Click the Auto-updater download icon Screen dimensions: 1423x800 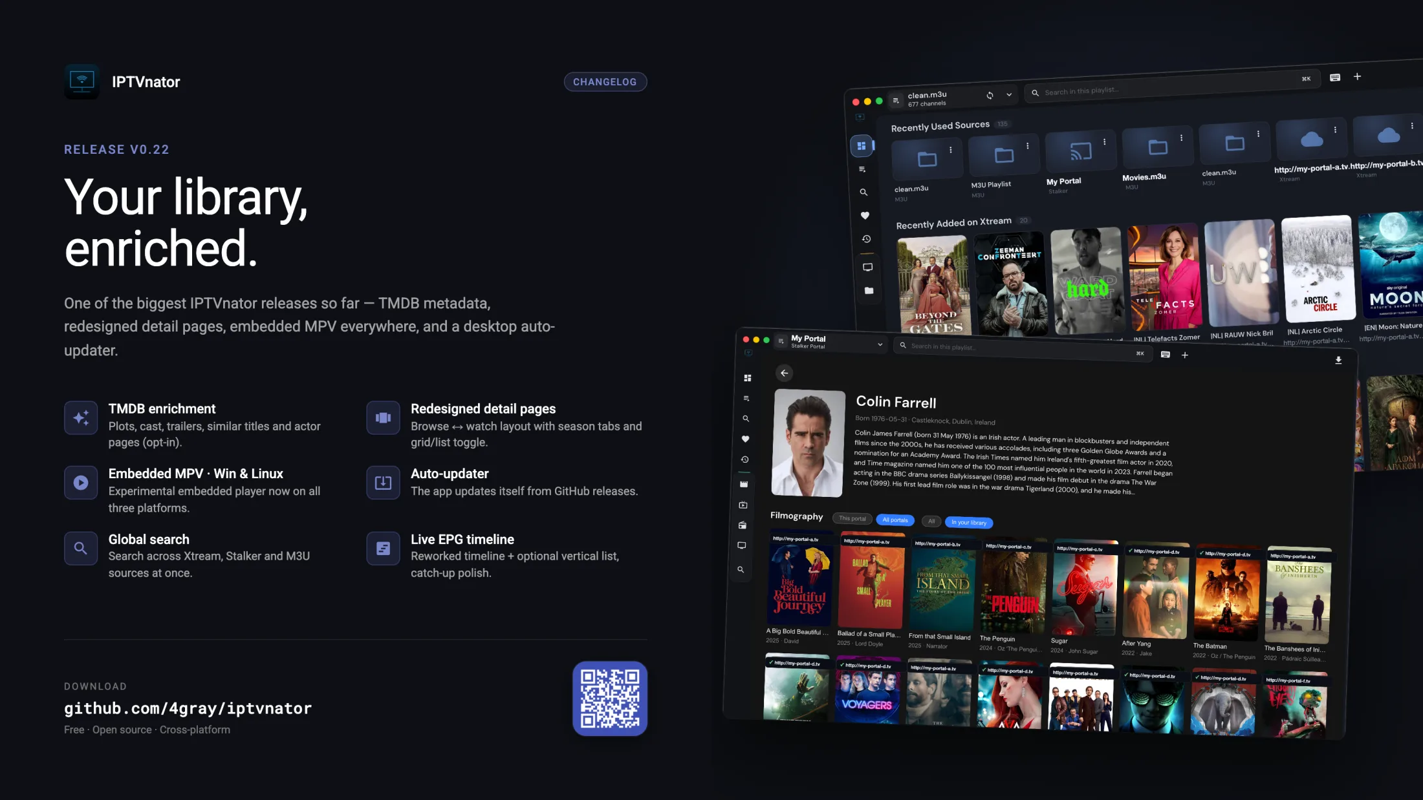383,483
